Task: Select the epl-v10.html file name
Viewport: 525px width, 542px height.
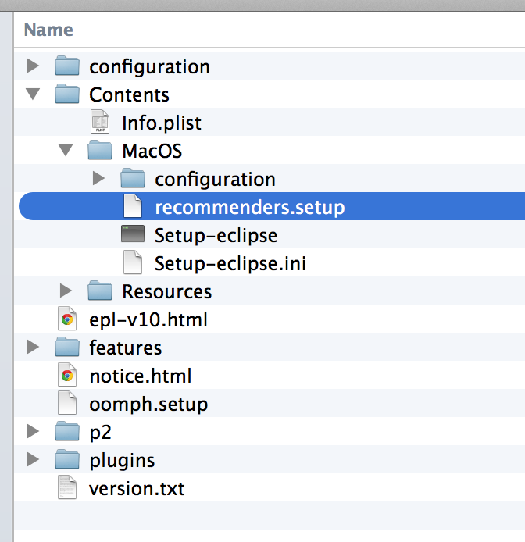Action: click(148, 319)
